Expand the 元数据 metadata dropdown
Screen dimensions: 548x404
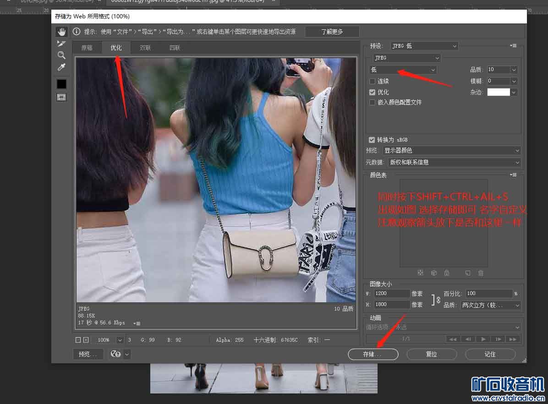(454, 162)
